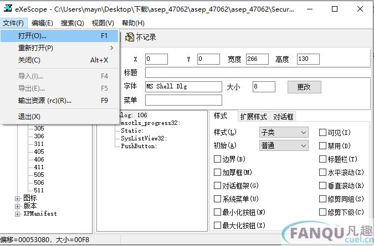374x246 pixels.
Task: Click the 不记录 toolbar icon
Action: (130, 37)
